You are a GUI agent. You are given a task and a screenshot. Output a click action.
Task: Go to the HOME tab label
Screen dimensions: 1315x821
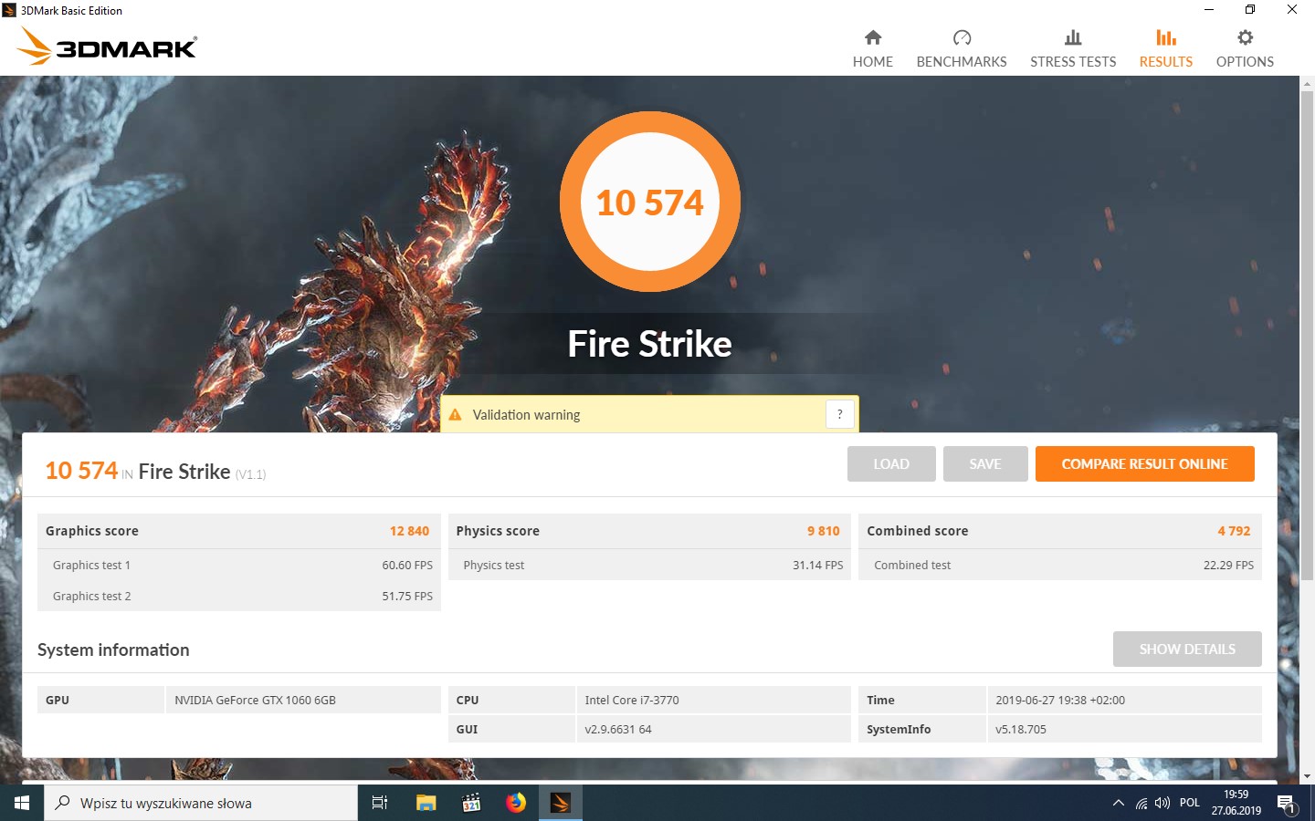coord(873,62)
